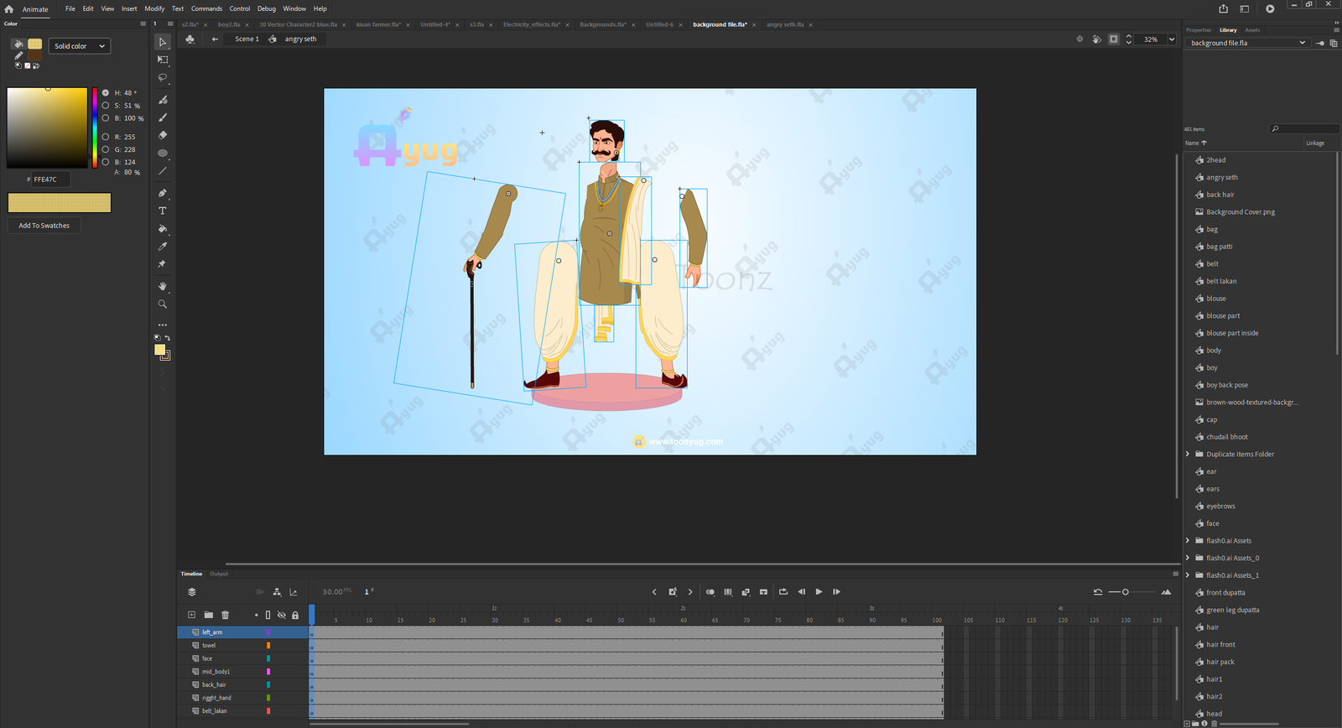Open the Modify menu

tap(154, 8)
